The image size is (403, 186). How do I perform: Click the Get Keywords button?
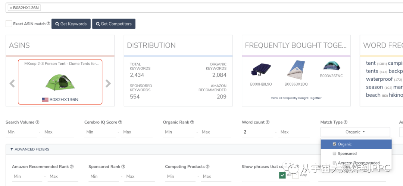(71, 24)
